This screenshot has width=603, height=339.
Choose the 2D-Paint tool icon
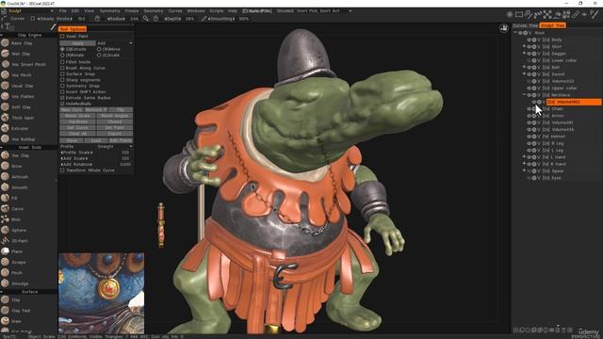pos(5,241)
